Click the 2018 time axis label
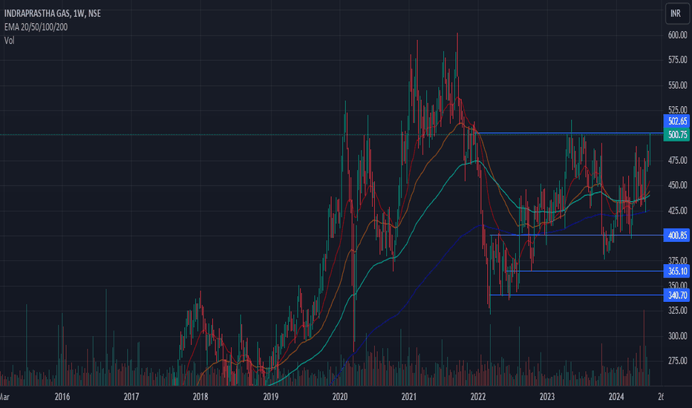 click(x=200, y=397)
